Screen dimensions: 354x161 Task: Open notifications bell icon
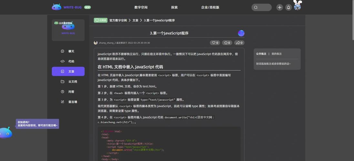(x=288, y=7)
